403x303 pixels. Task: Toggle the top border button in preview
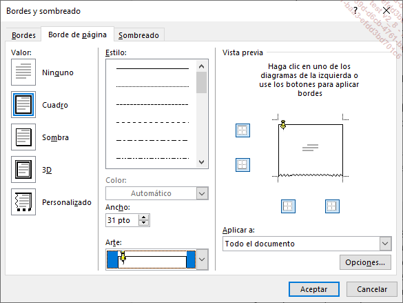pos(242,130)
